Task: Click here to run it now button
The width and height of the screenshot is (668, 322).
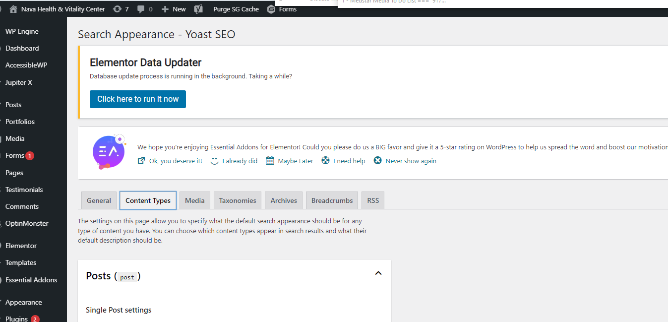Action: point(138,99)
